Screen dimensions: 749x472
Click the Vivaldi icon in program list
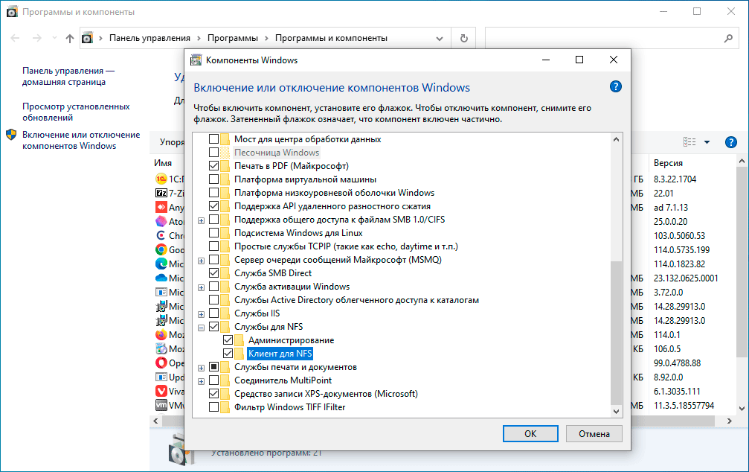click(161, 391)
